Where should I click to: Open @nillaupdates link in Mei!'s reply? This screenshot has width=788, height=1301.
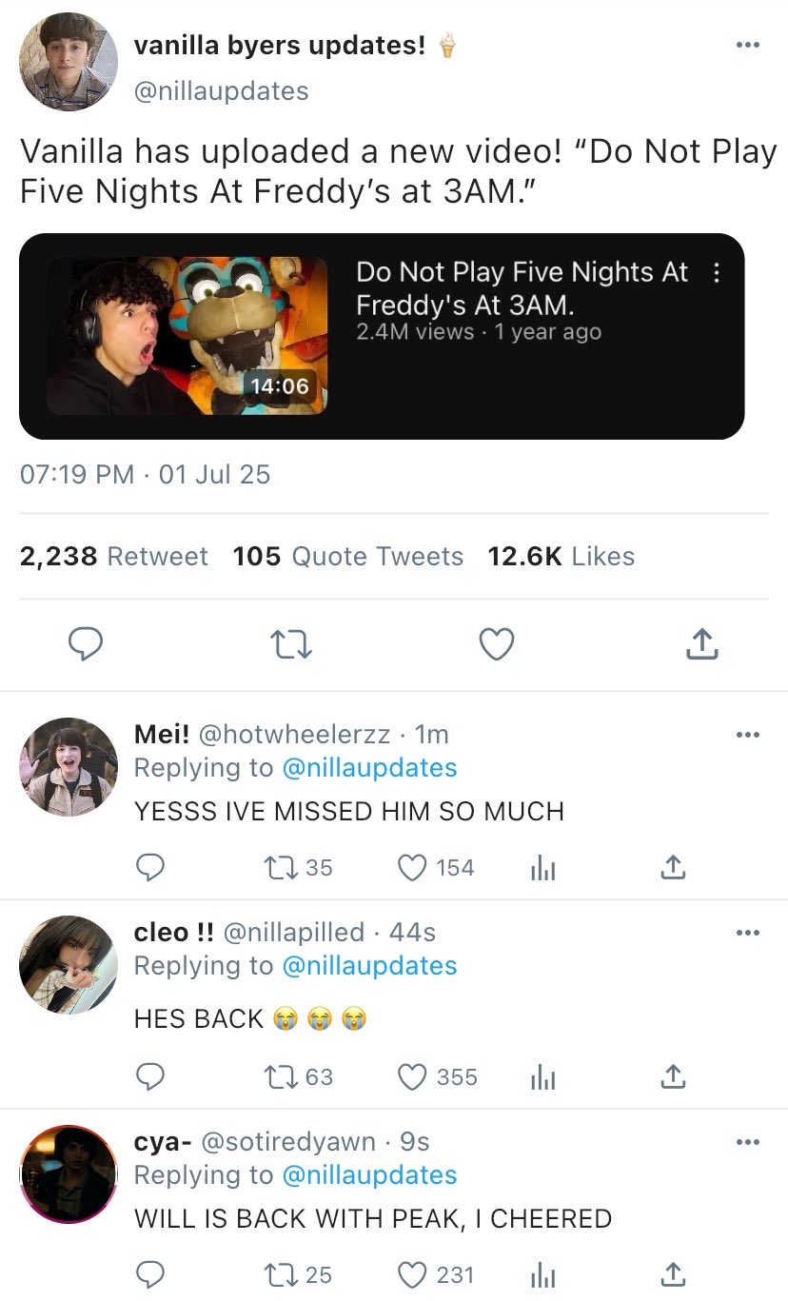coord(370,768)
